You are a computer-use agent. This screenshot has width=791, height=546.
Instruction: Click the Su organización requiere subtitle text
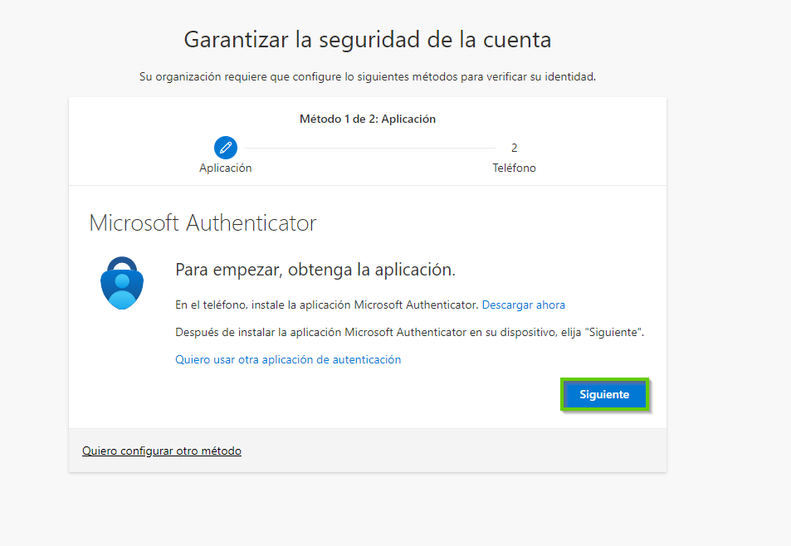(368, 76)
